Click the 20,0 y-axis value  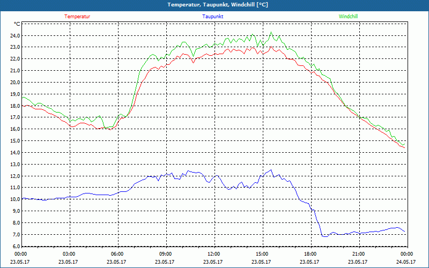point(14,82)
